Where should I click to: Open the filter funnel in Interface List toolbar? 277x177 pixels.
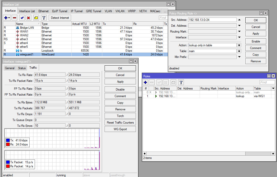click(x=44, y=18)
